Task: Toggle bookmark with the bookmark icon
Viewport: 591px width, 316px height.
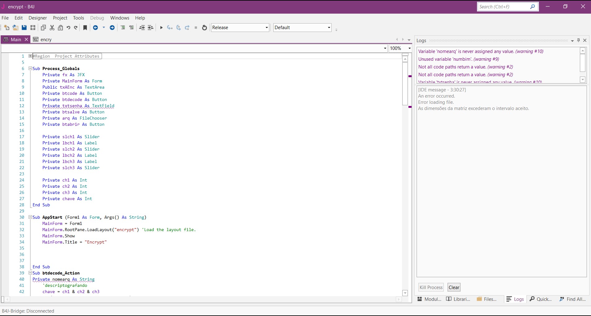Action: click(x=85, y=28)
